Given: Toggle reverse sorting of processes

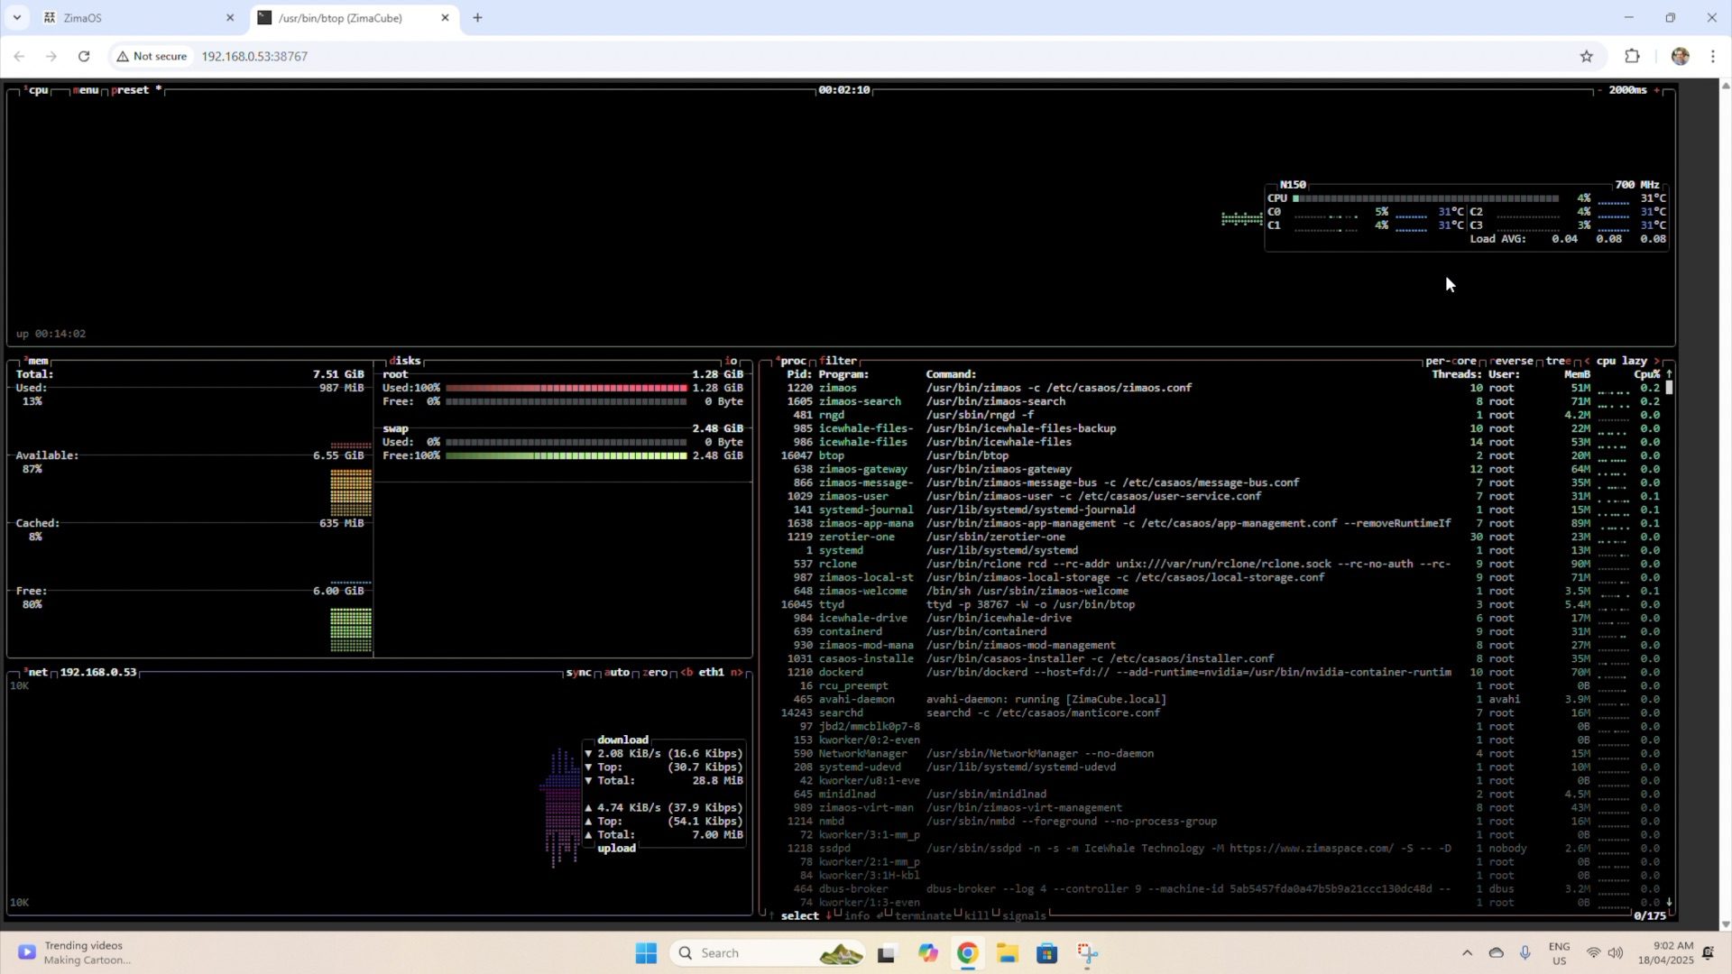Looking at the screenshot, I should point(1512,361).
